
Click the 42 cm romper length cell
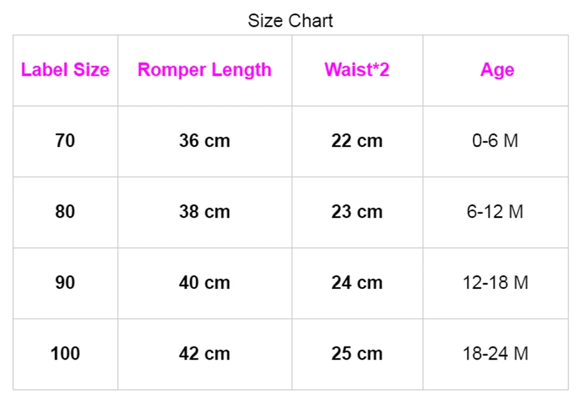click(204, 353)
